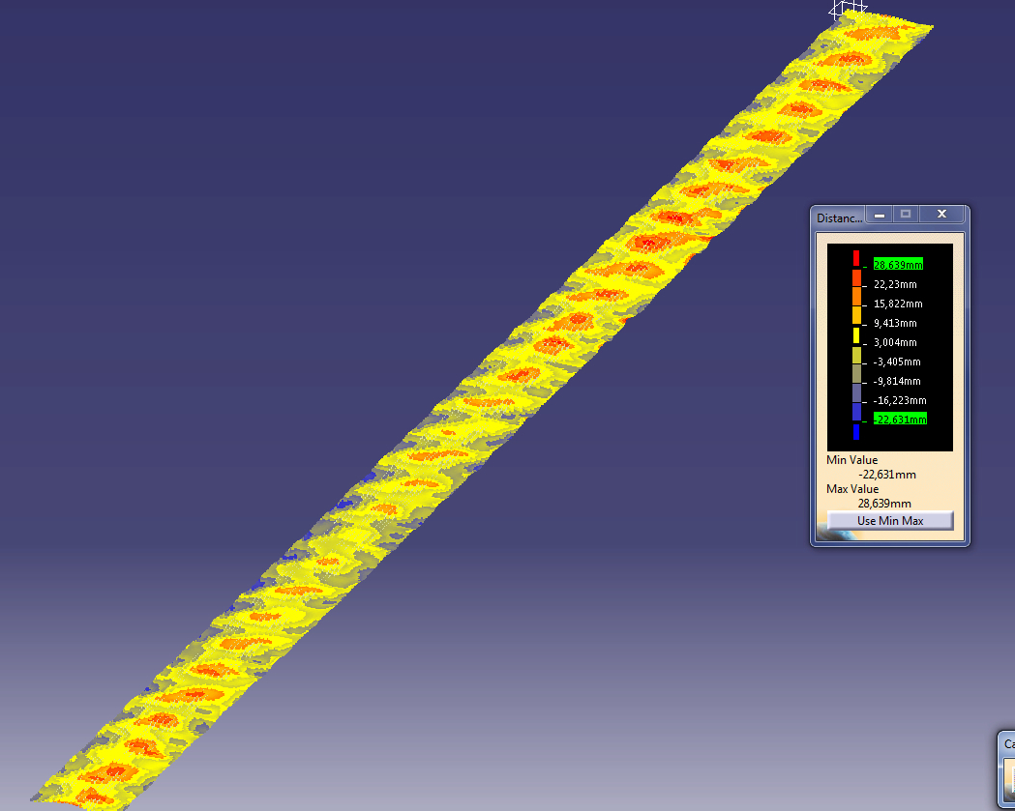Click the -16,223mm scale value

click(x=900, y=400)
